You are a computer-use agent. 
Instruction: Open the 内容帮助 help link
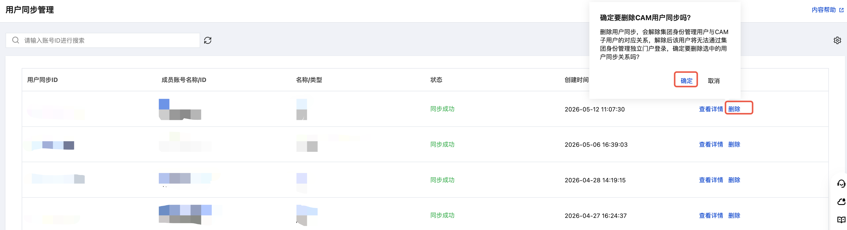(823, 10)
